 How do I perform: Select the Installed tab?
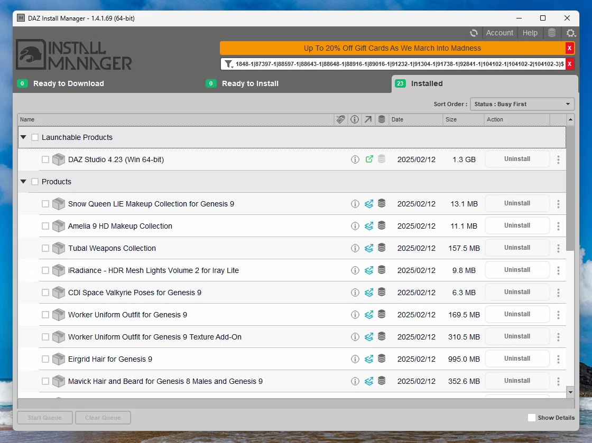click(484, 84)
